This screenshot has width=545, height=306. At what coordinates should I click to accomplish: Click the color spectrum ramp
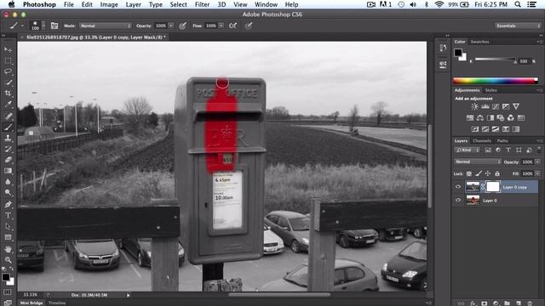click(496, 82)
